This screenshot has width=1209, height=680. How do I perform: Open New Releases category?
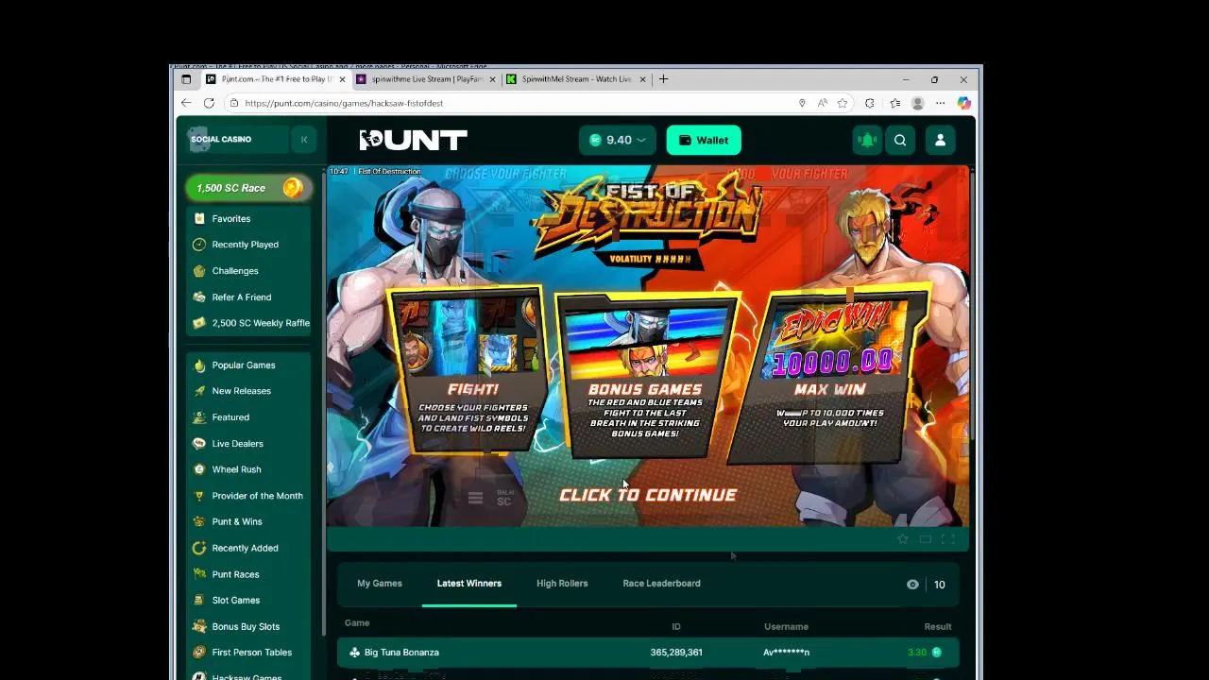(241, 391)
